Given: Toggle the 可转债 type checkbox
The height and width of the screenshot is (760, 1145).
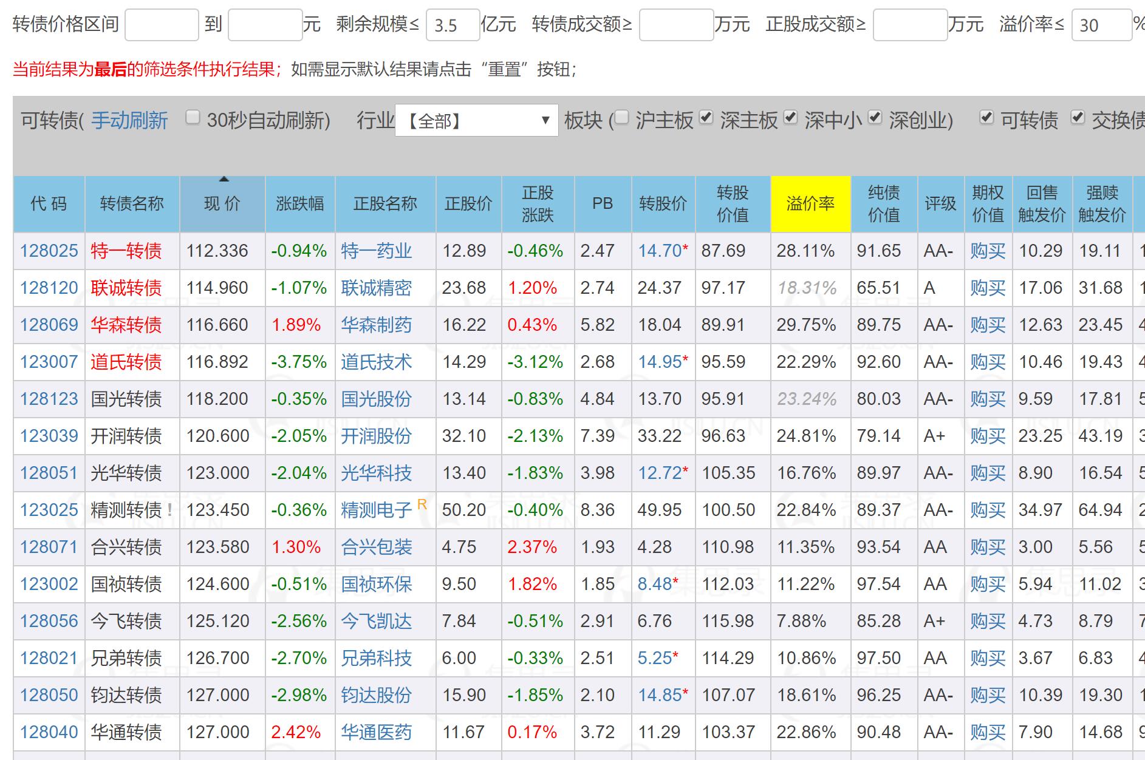Looking at the screenshot, I should click(x=987, y=118).
